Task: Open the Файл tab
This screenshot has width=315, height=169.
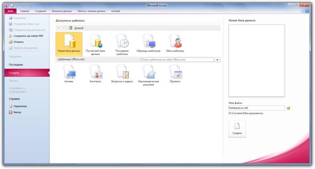Action: pyautogui.click(x=11, y=11)
